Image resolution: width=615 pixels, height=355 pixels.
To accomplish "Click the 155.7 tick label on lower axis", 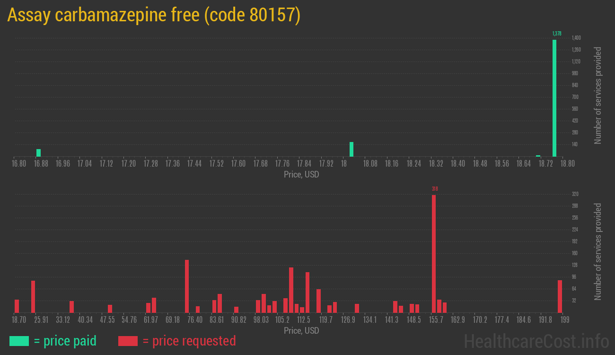I will [x=436, y=320].
